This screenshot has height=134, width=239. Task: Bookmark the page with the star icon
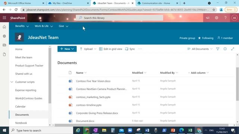point(214,10)
